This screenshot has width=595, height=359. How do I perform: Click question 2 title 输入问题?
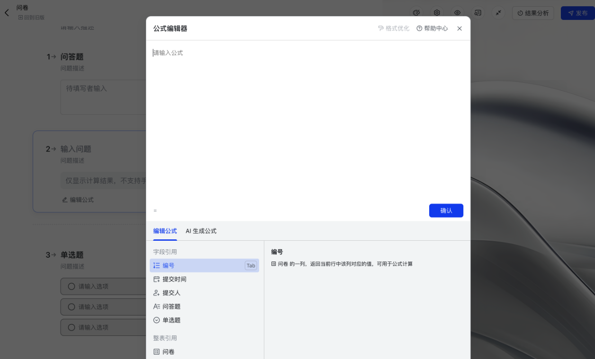(76, 149)
